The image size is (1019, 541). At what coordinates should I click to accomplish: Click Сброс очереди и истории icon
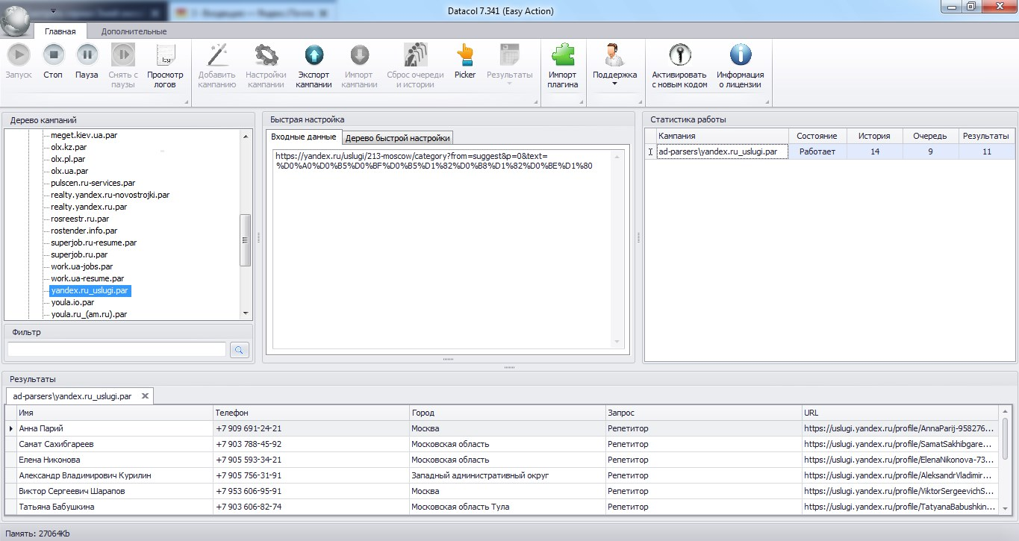(x=415, y=54)
